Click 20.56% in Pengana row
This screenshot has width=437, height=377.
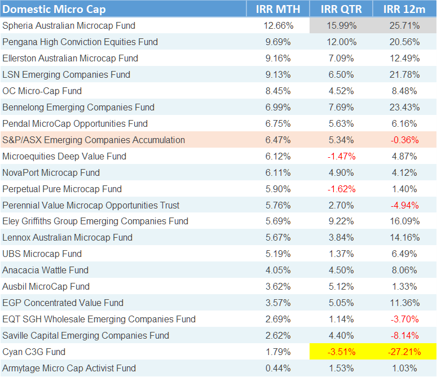(x=404, y=42)
